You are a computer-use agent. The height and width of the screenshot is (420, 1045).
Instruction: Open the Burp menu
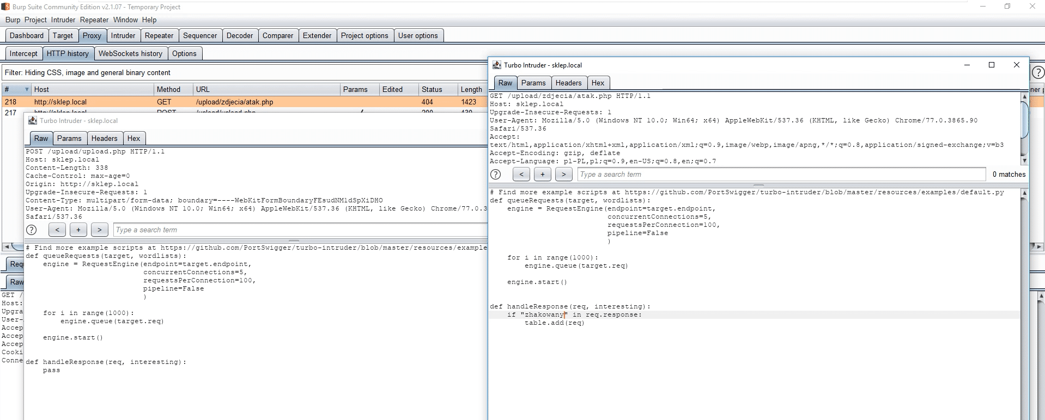coord(13,20)
